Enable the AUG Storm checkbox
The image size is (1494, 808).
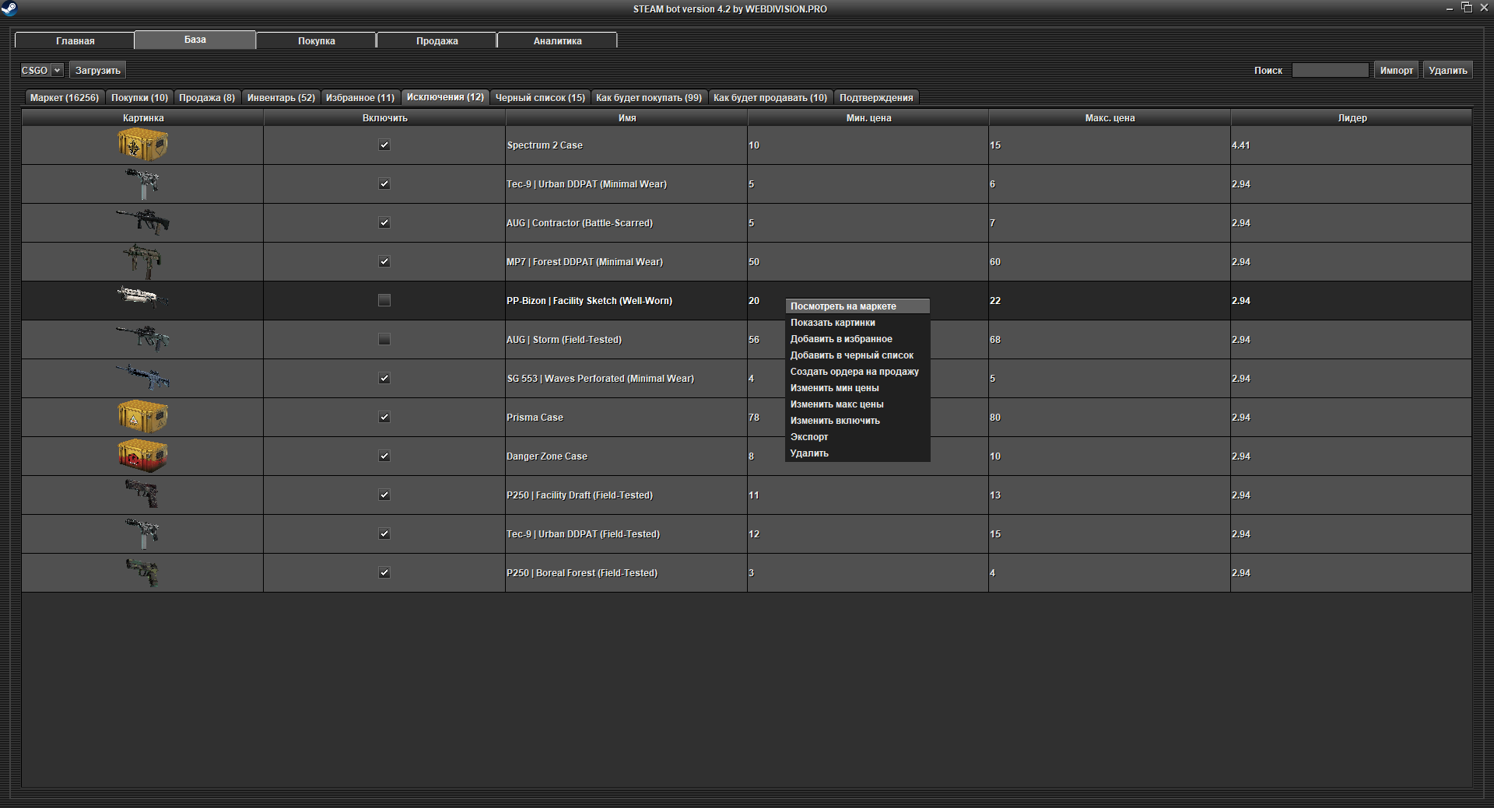tap(384, 339)
